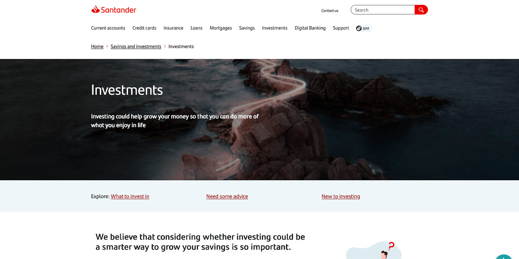
Task: Open the Insurance menu
Action: point(174,28)
